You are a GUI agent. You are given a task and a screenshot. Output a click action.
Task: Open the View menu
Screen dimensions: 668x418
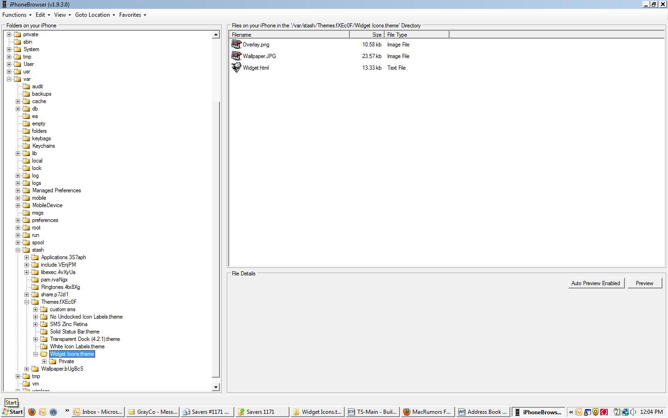[x=63, y=15]
